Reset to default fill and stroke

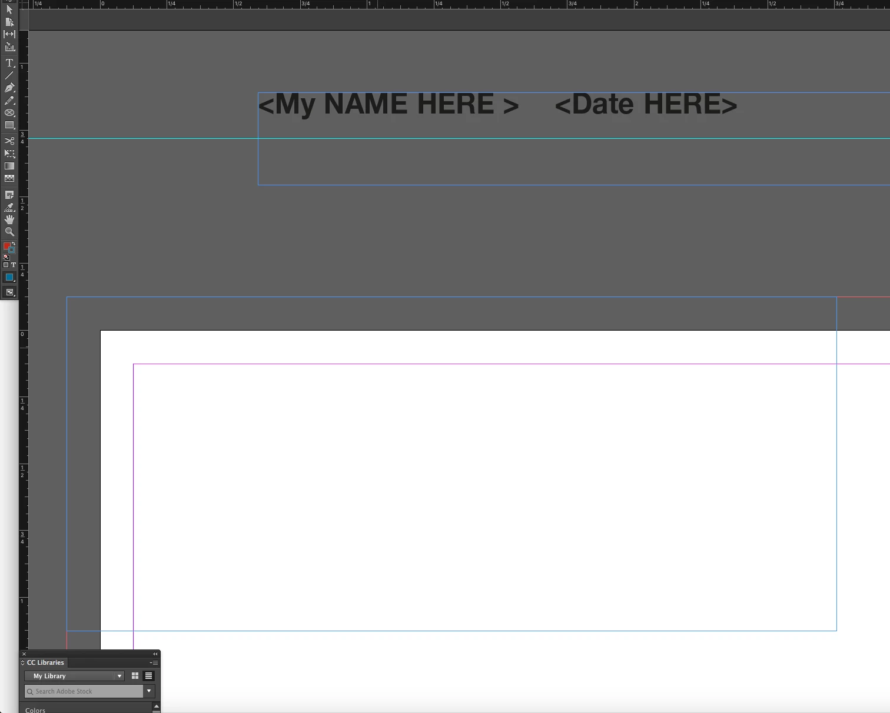tap(6, 257)
